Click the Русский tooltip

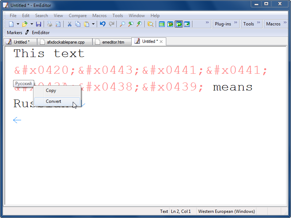point(23,84)
